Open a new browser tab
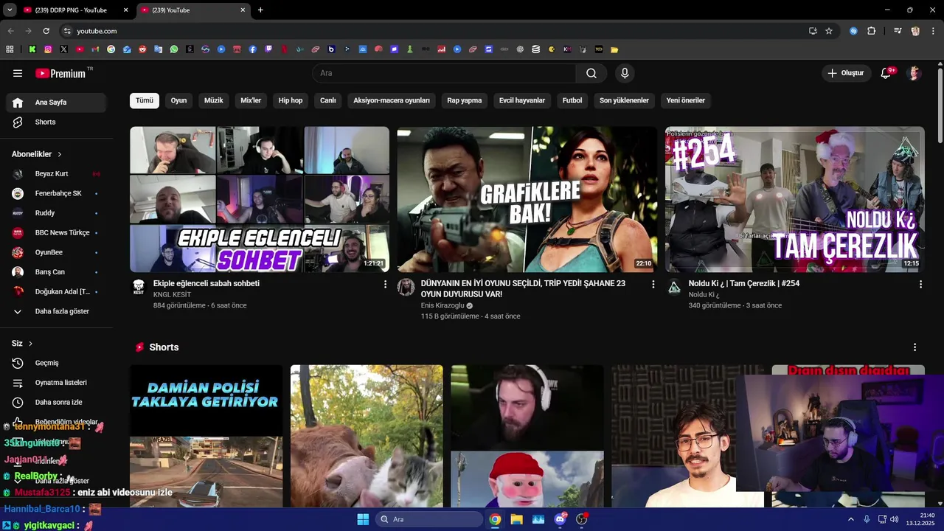The image size is (944, 531). 260,10
